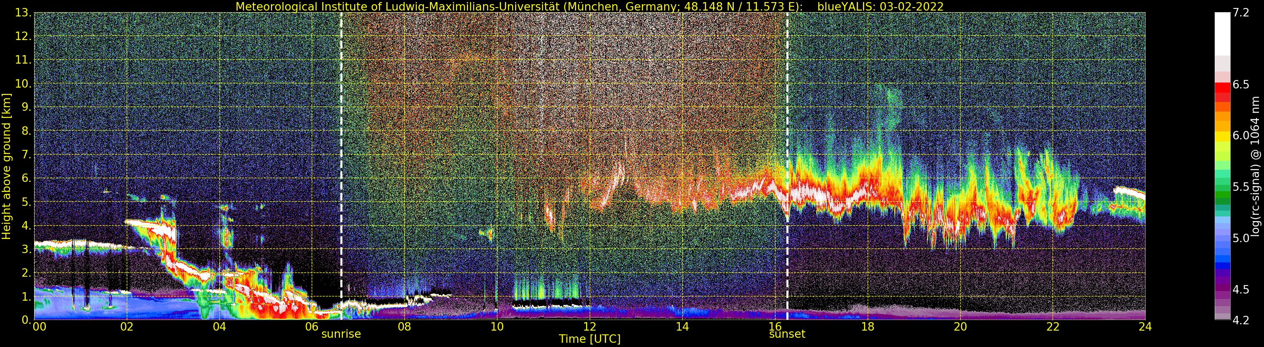Click the colorbar tick value '4.5'
The image size is (1264, 347).
(x=1241, y=289)
